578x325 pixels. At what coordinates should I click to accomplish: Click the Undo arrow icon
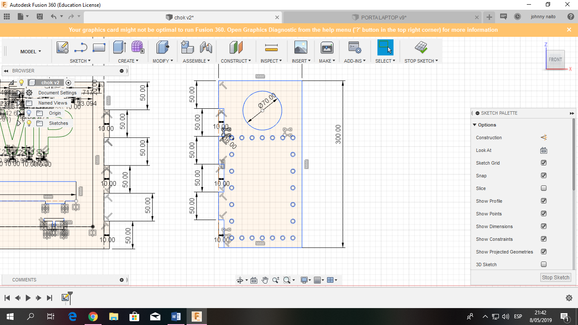point(53,17)
